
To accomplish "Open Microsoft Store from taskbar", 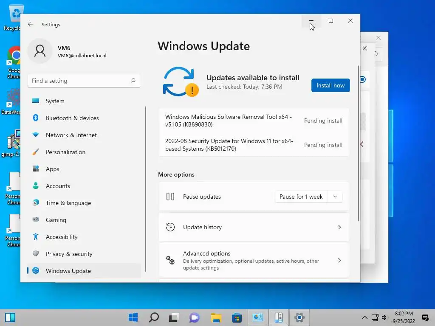I will click(x=237, y=318).
